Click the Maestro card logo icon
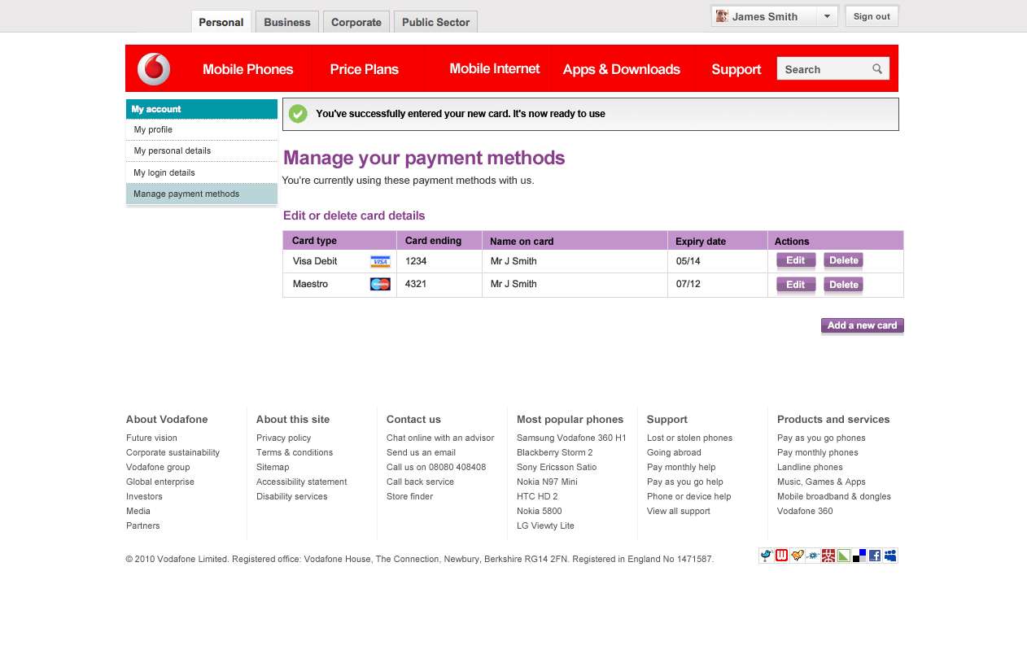 (380, 284)
